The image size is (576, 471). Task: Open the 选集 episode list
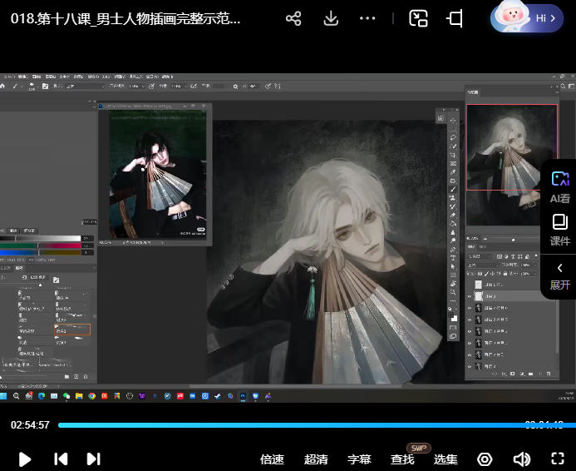point(446,459)
